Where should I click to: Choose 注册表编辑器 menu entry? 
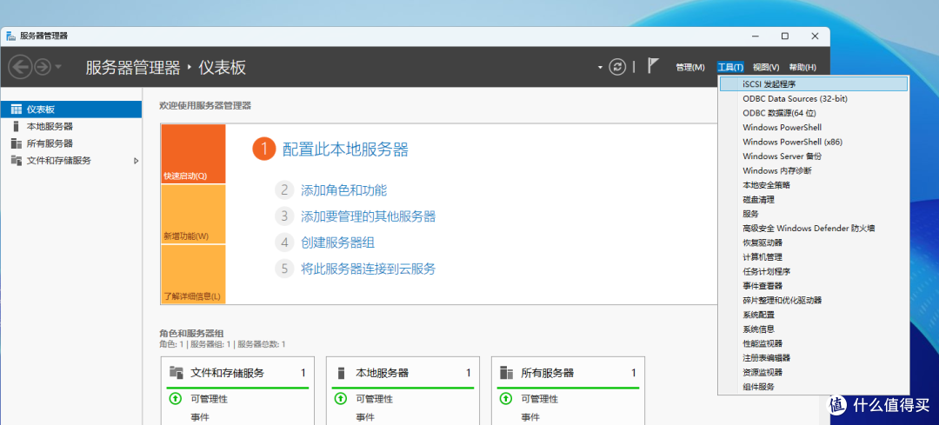coord(813,357)
